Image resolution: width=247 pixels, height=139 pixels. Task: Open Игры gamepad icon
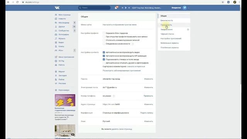[x=56, y=51]
